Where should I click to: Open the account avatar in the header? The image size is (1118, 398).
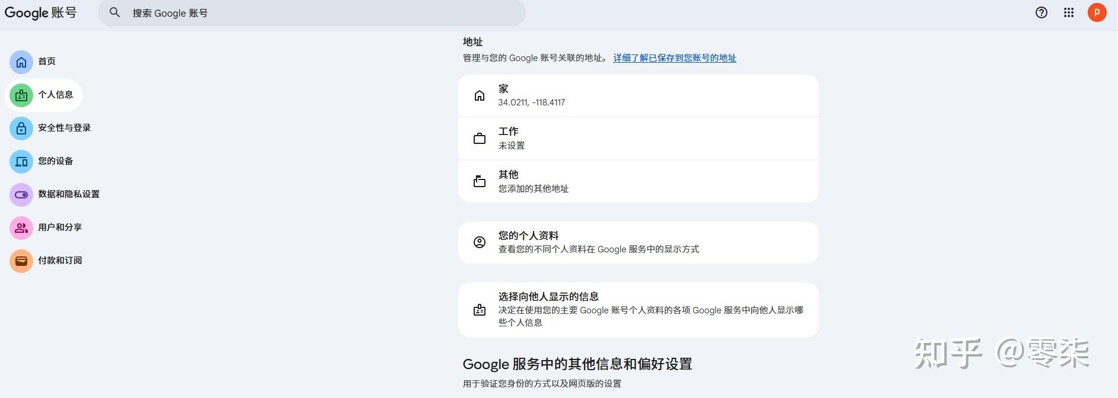pos(1097,12)
